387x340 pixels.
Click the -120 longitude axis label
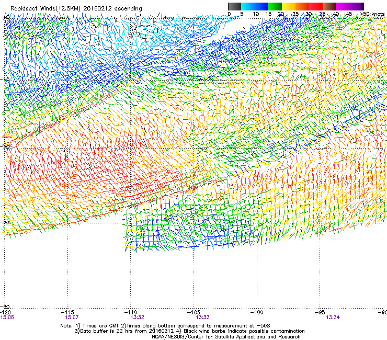(x=5, y=312)
